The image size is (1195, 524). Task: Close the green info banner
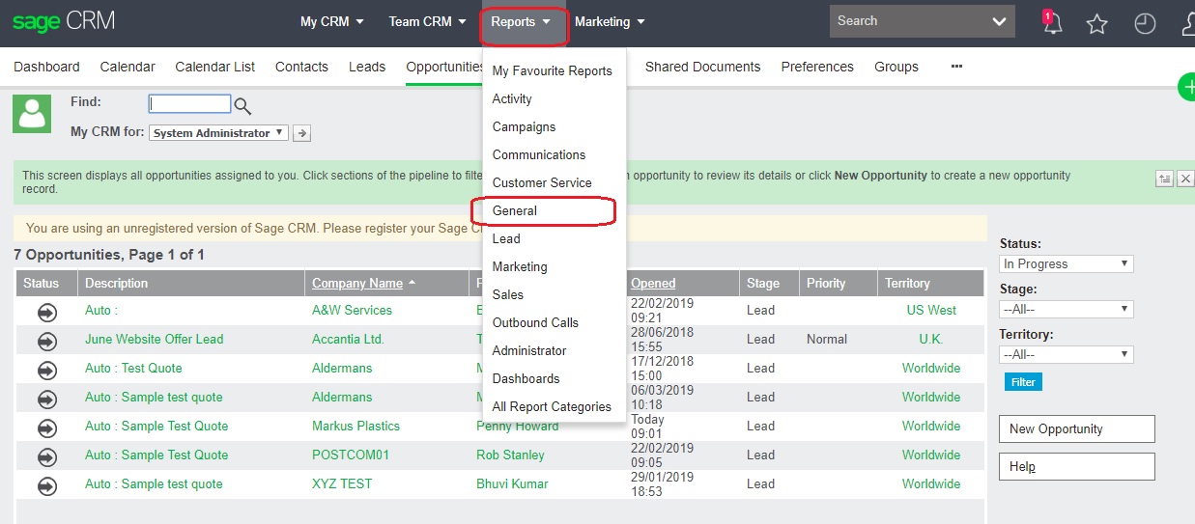1185,179
